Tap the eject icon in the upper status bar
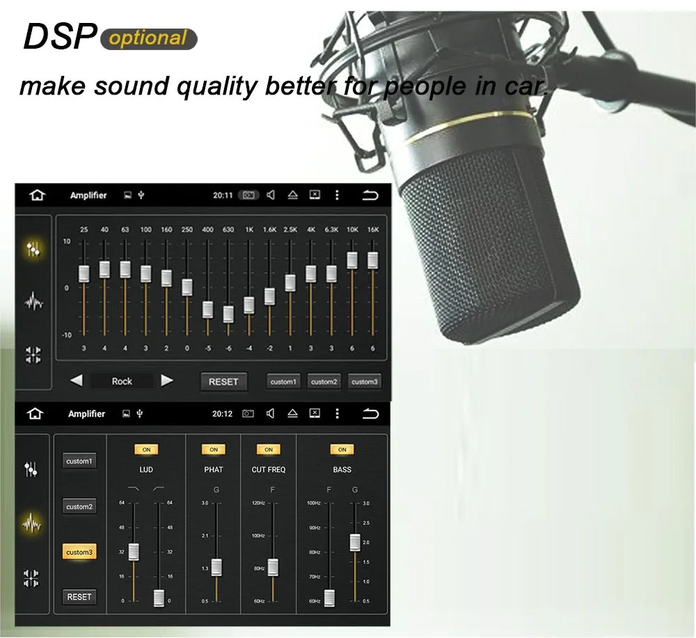Screen dimensions: 696x638 292,195
